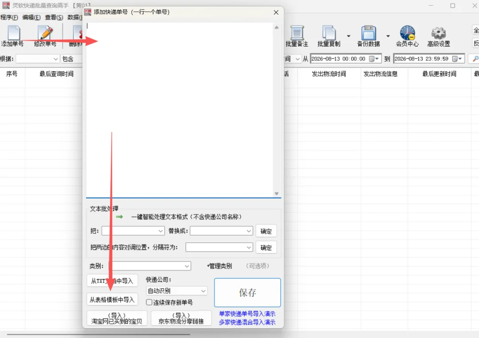Click 从表格模板中导入 button
Image resolution: width=479 pixels, height=338 pixels.
click(x=112, y=299)
